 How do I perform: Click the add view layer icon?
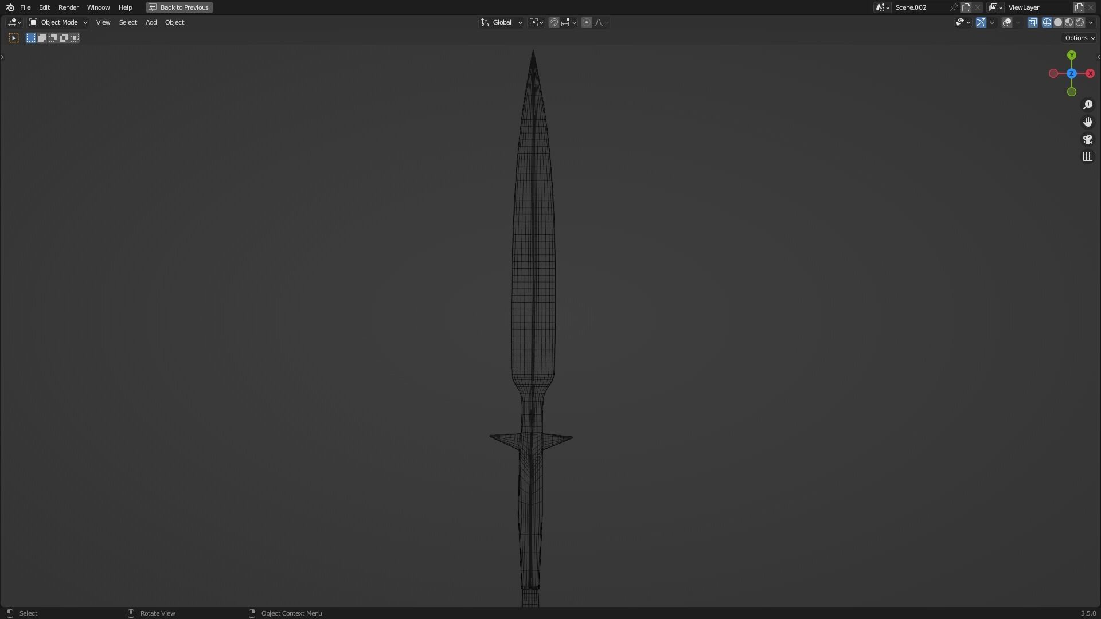(1079, 7)
